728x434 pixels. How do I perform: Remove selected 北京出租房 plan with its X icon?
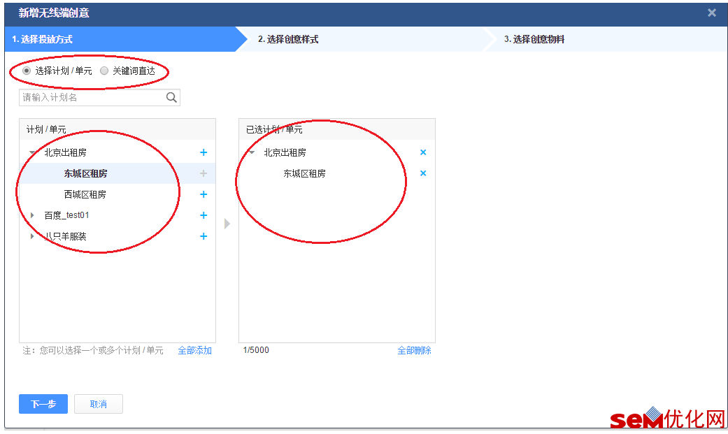(x=423, y=152)
